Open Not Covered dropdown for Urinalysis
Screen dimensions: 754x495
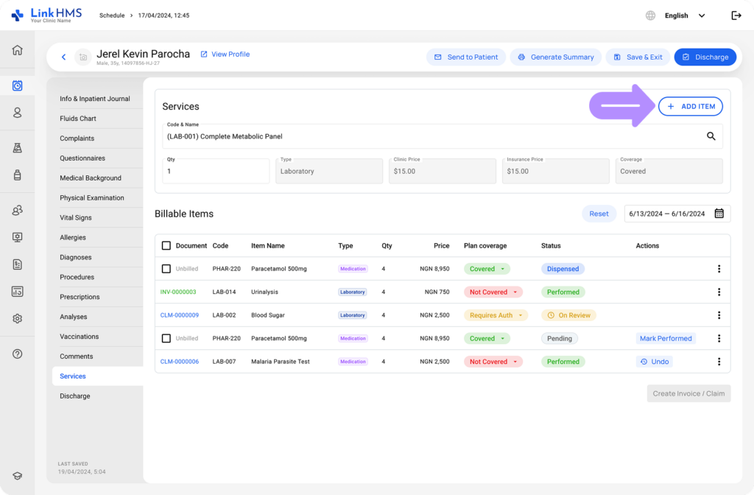[493, 292]
